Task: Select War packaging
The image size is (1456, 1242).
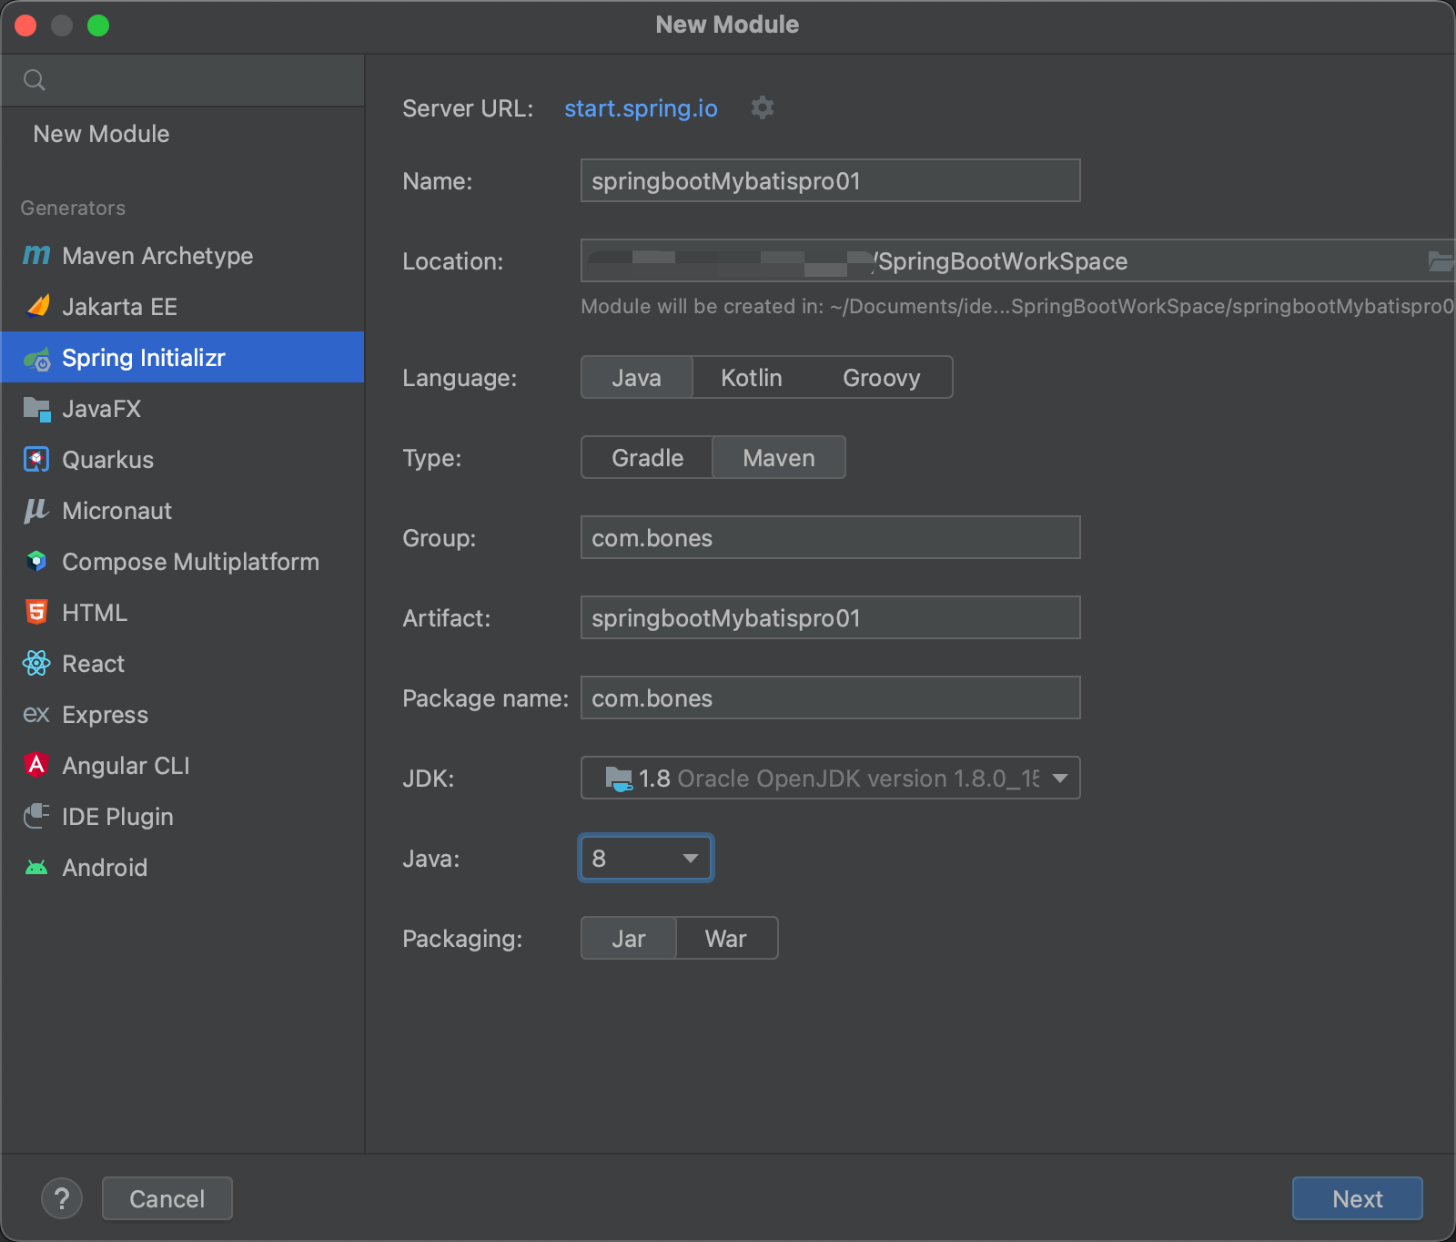Action: tap(726, 938)
